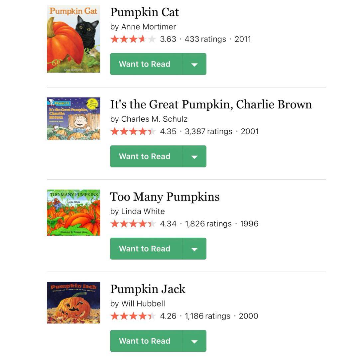Expand shelf dropdown arrow for Pumpkin Cat

pos(194,64)
